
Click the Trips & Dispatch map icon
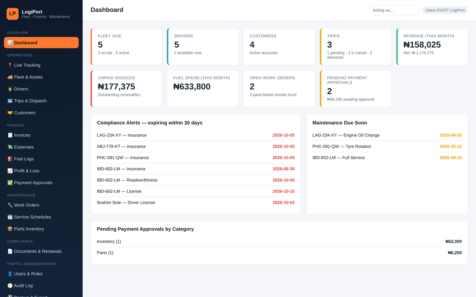point(10,101)
